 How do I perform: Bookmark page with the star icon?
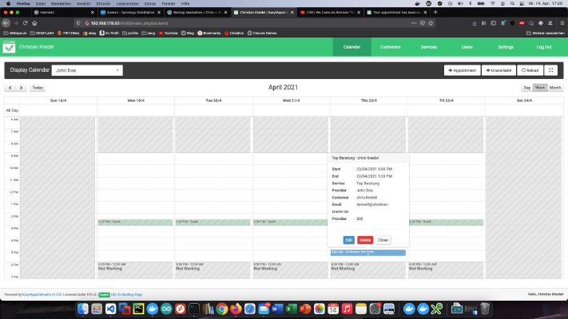point(431,23)
